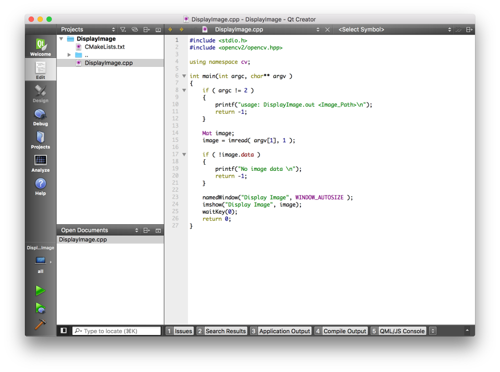
Task: Select DisplayImage.cpp in Open Documents list
Action: (x=83, y=240)
